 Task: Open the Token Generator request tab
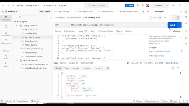(106, 12)
